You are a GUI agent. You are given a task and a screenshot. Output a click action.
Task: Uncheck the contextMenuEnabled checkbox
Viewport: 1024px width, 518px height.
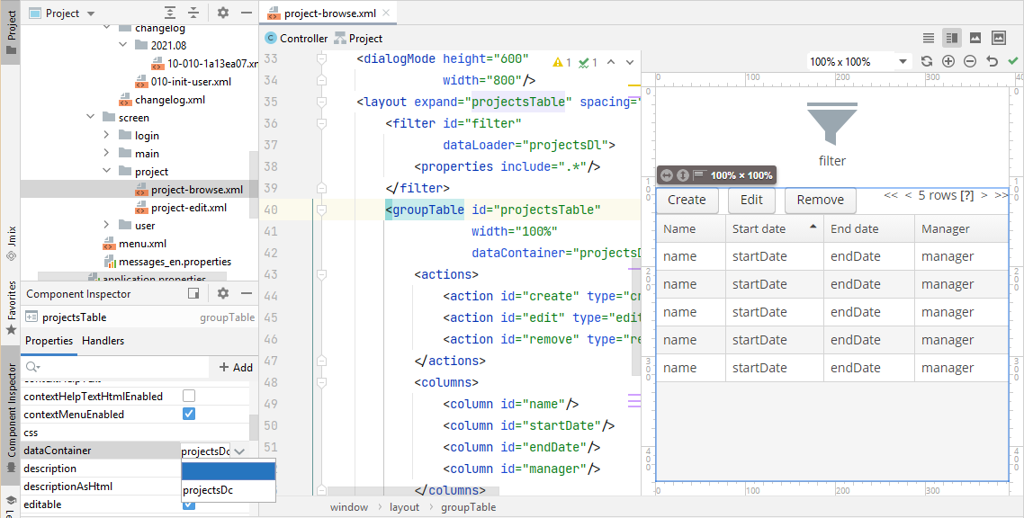[x=189, y=415]
